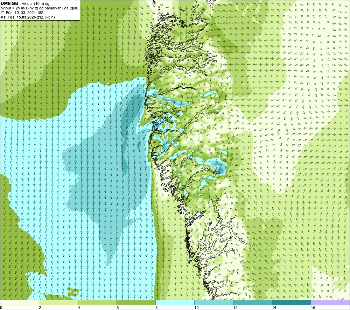
Task: Click the purple legend swatch above 16
Action: tap(330, 303)
